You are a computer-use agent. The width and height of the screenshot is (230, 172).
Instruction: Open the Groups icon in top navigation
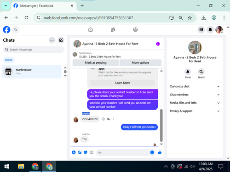pos(135,29)
